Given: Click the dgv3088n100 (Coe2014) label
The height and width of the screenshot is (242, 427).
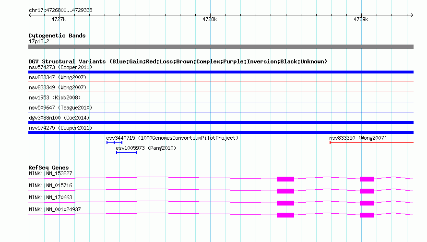Looking at the screenshot, I should (x=59, y=118).
